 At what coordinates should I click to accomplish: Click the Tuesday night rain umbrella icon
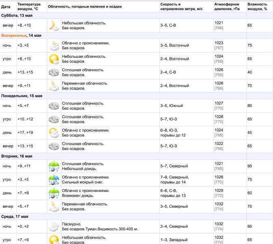coord(54,166)
